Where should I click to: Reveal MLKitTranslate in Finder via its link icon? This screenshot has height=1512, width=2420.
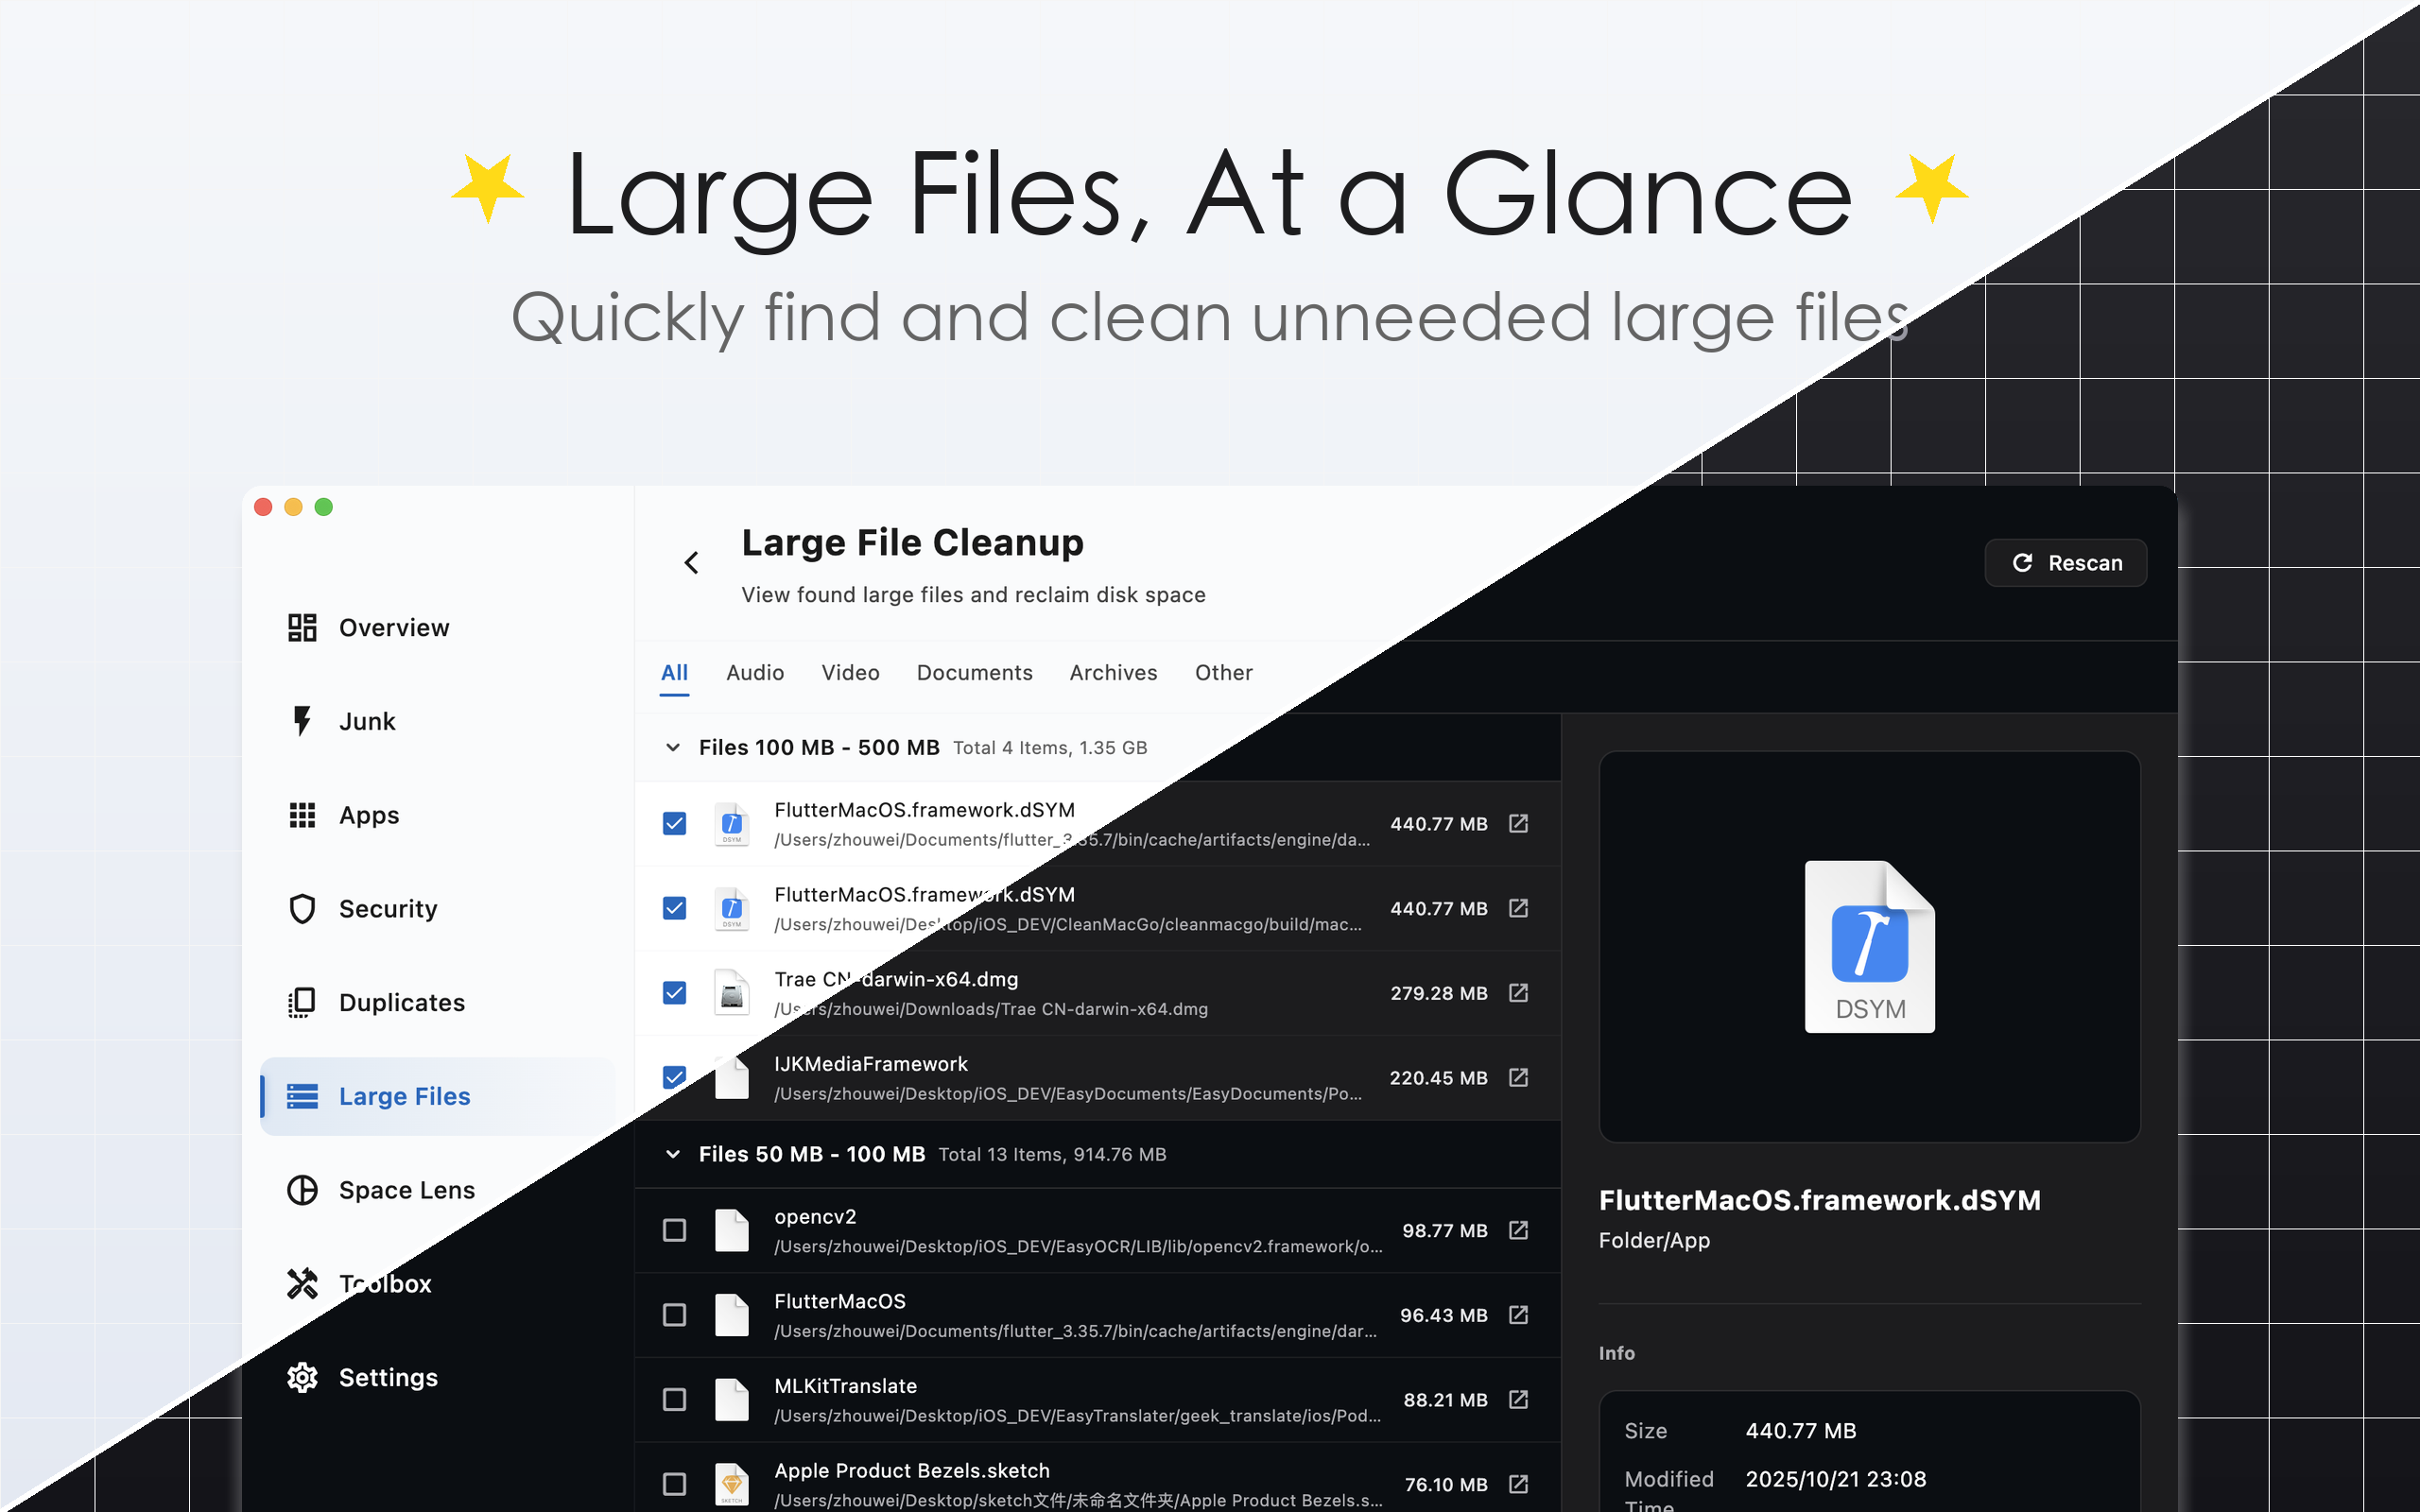coord(1519,1400)
